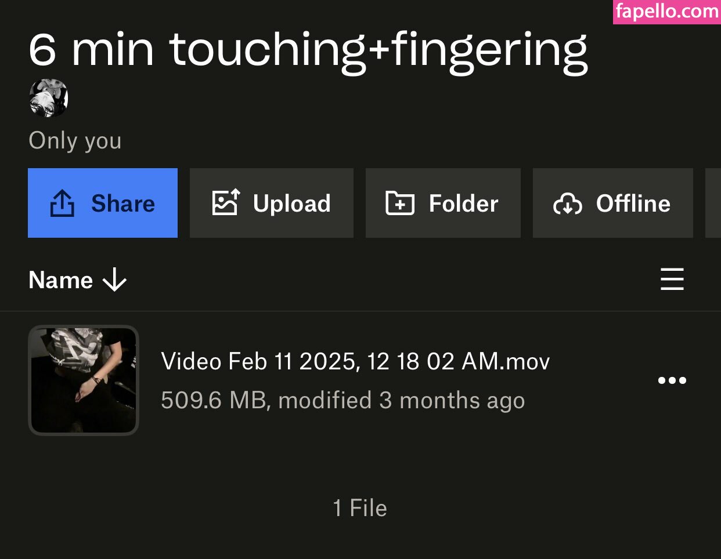This screenshot has height=559, width=721.
Task: Click the Offline cloud download icon
Action: (x=567, y=204)
